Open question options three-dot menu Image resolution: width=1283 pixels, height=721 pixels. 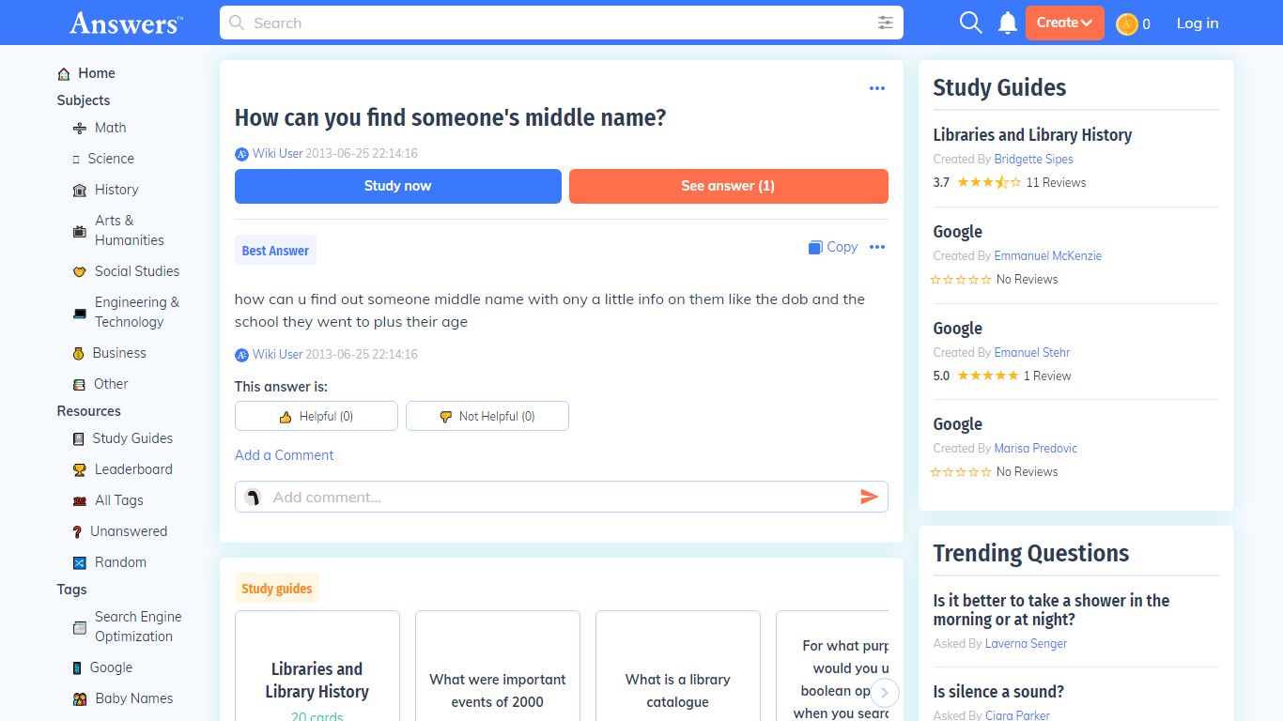pos(877,88)
